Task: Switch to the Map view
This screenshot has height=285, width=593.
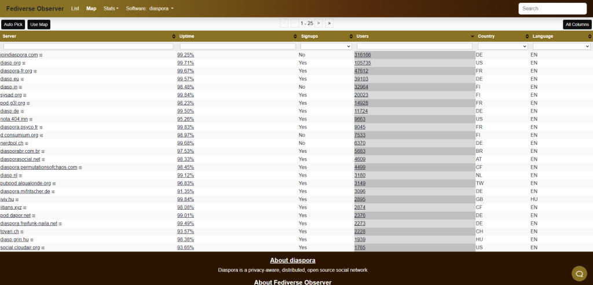Action: click(x=91, y=8)
